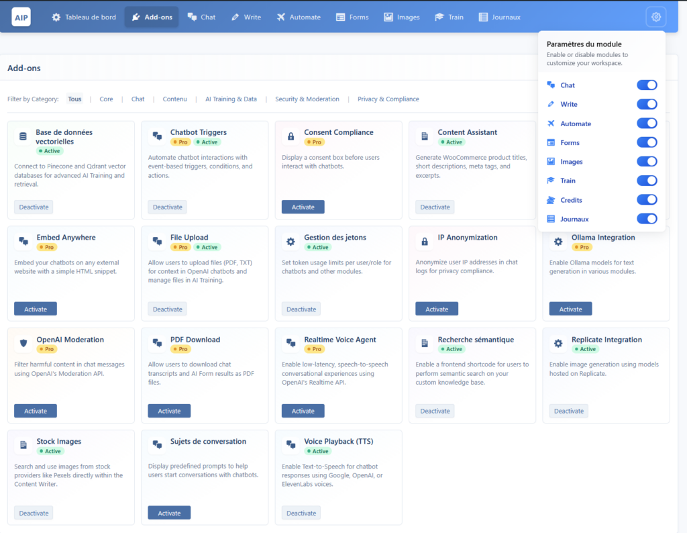Click the Consent Compliance lock icon

(x=290, y=136)
